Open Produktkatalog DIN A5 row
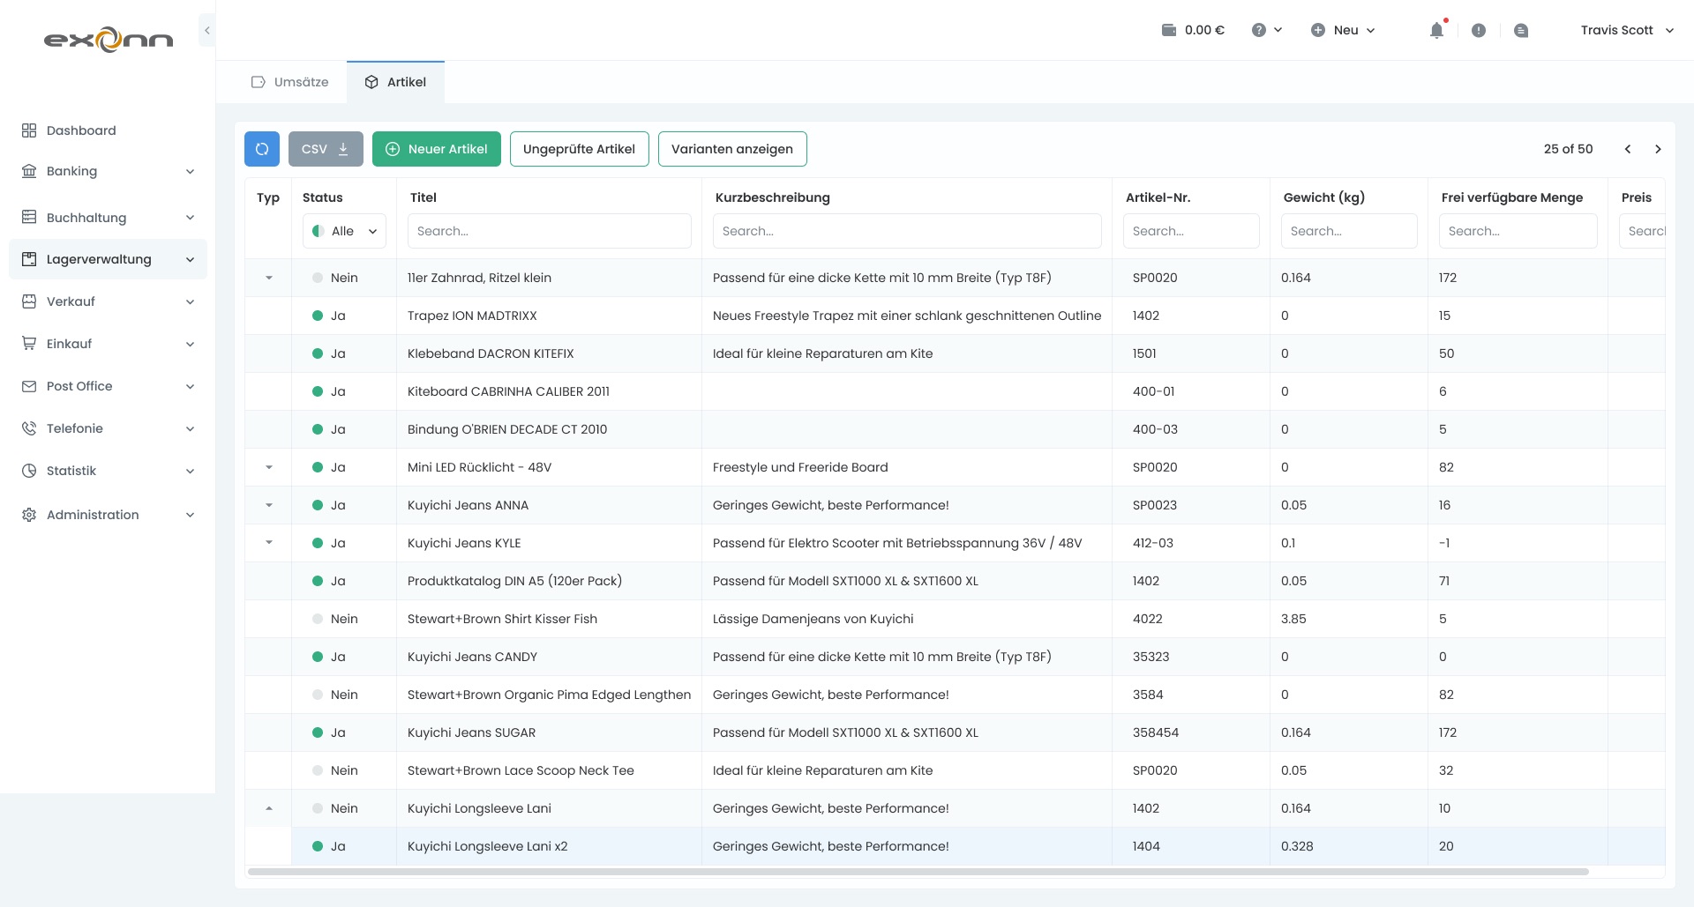Screen dimensions: 1694x907 pyautogui.click(x=955, y=581)
